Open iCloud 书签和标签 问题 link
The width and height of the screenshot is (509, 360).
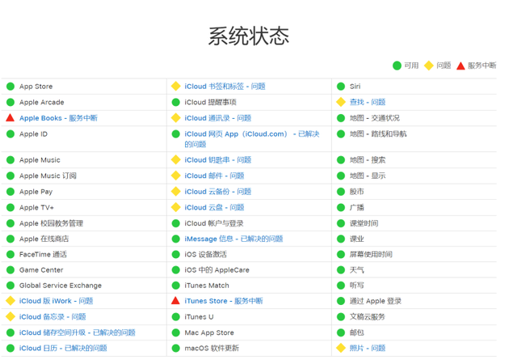click(225, 87)
